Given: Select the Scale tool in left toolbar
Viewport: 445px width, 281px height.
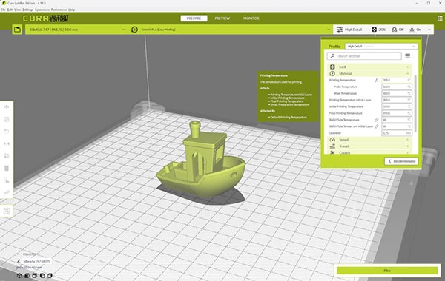Looking at the screenshot, I should pos(7,119).
